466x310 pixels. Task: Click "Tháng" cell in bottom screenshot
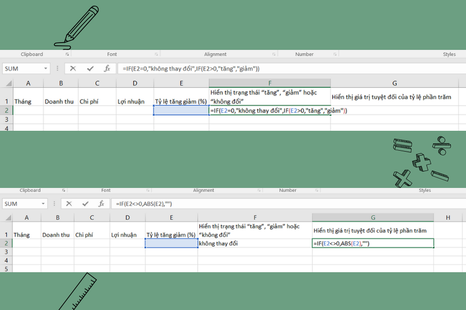(27, 230)
